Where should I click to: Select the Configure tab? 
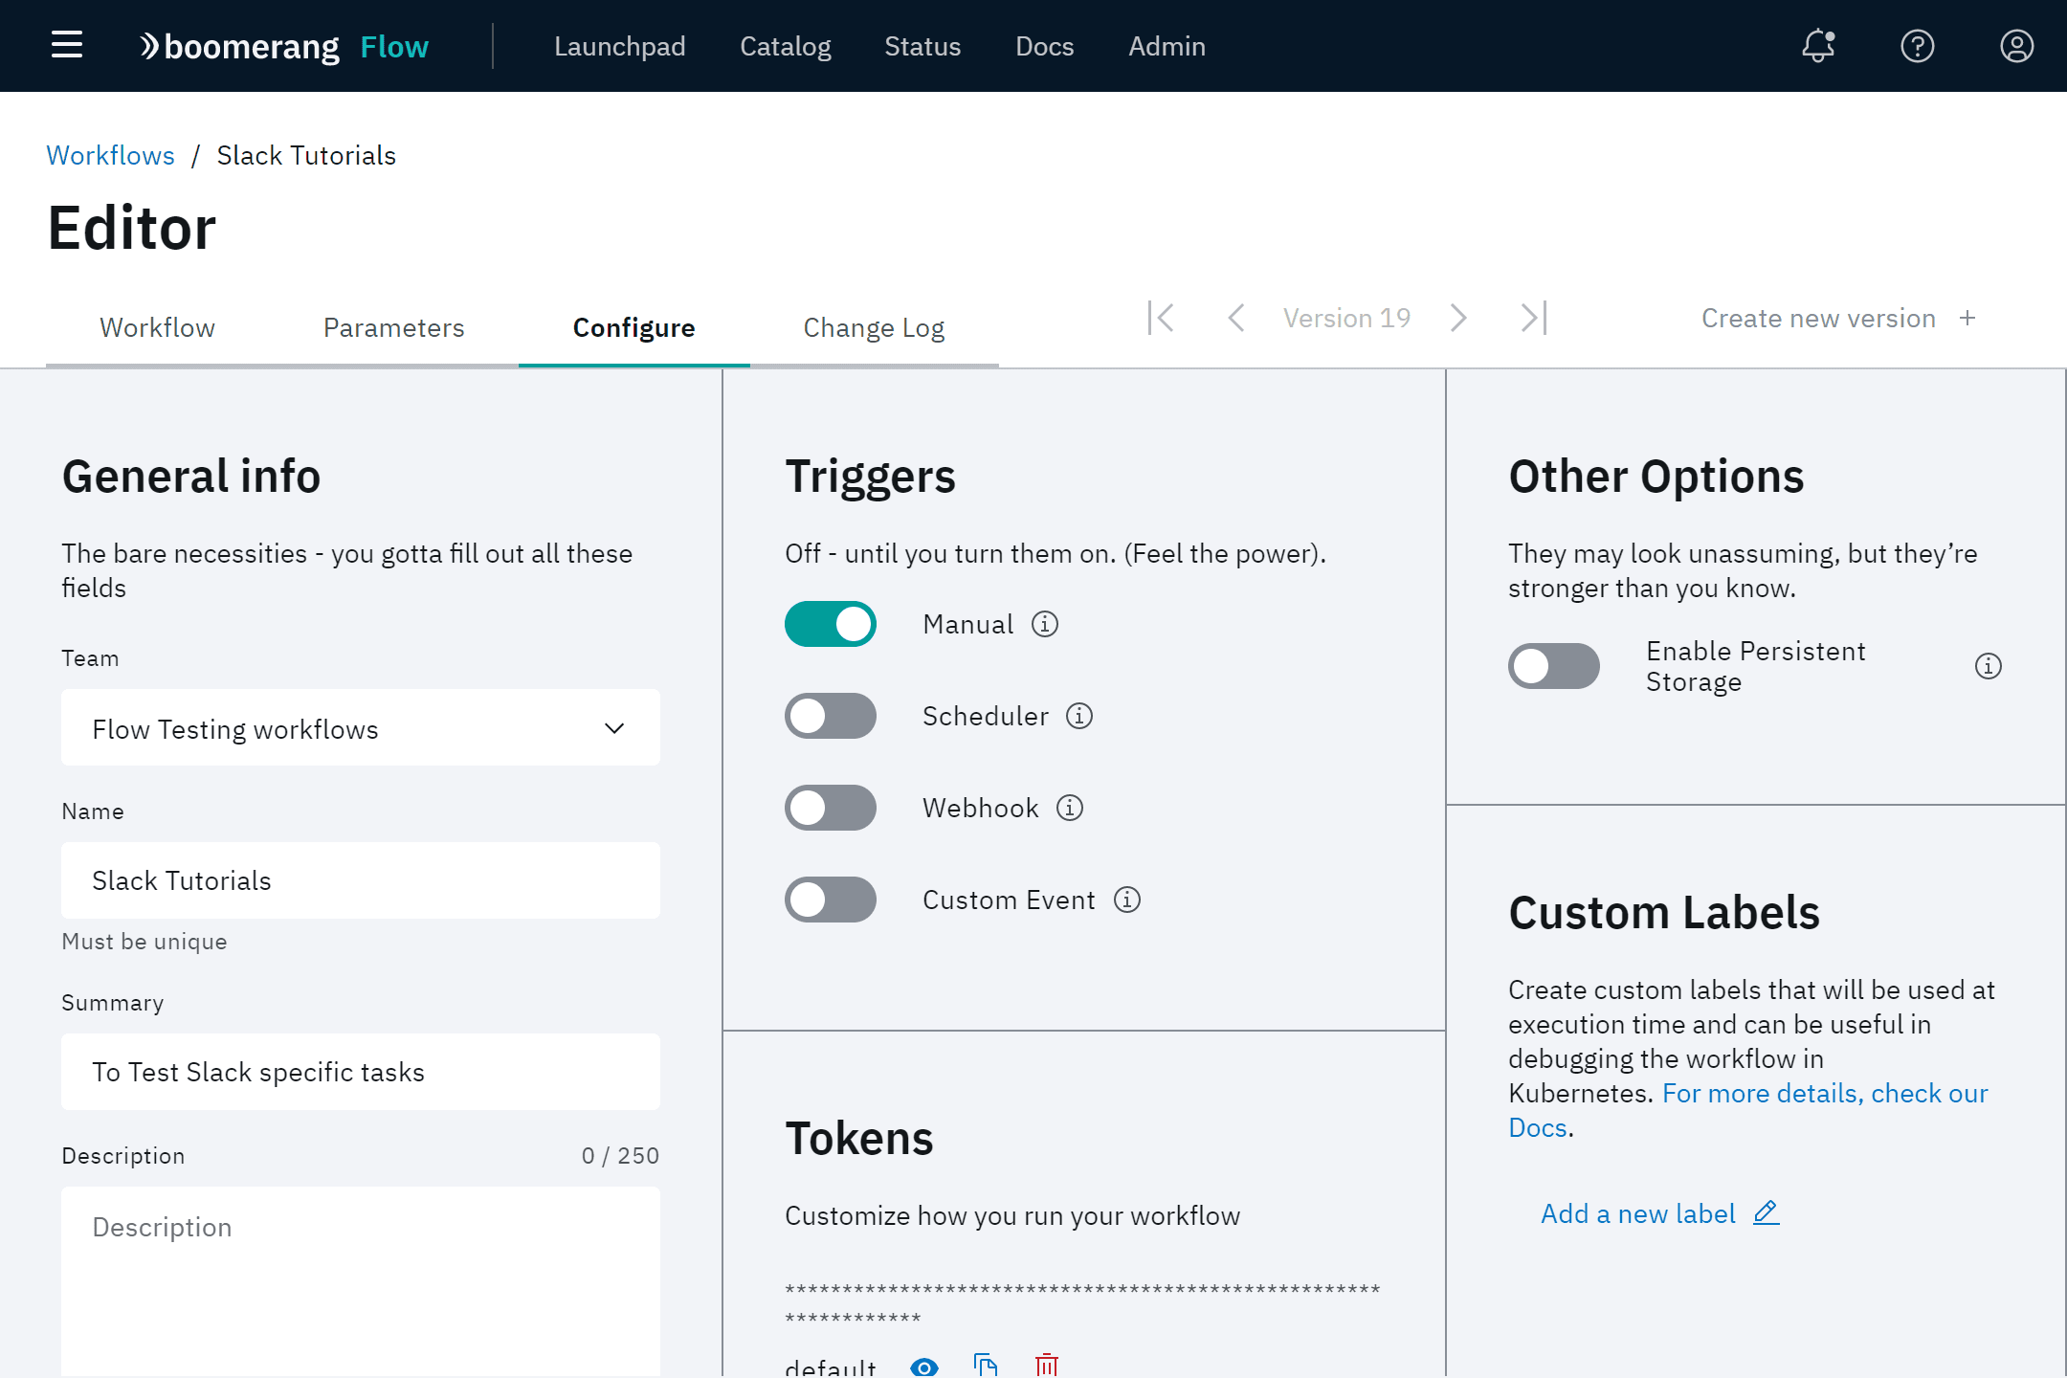point(633,327)
